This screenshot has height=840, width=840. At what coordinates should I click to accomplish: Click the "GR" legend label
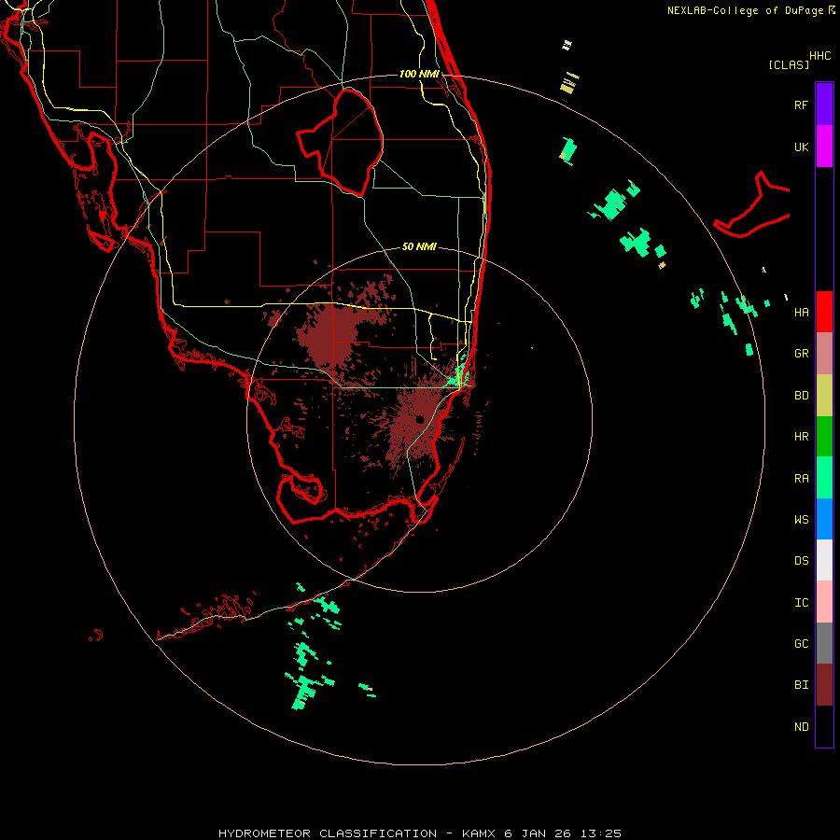[x=801, y=354]
